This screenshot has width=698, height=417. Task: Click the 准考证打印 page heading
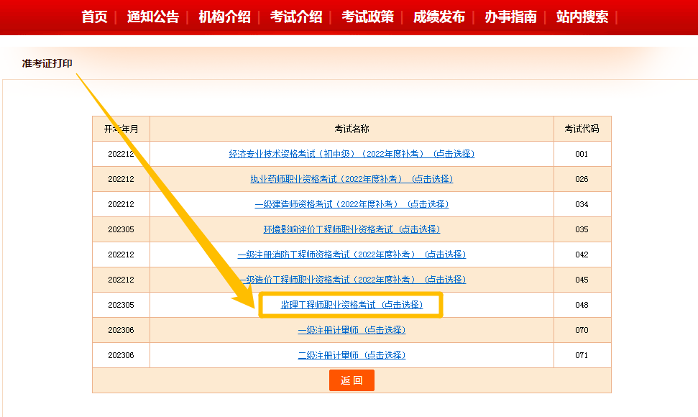[x=47, y=63]
